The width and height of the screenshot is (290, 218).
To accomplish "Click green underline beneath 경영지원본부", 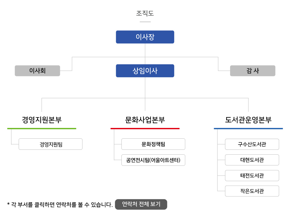I will pyautogui.click(x=42, y=129).
